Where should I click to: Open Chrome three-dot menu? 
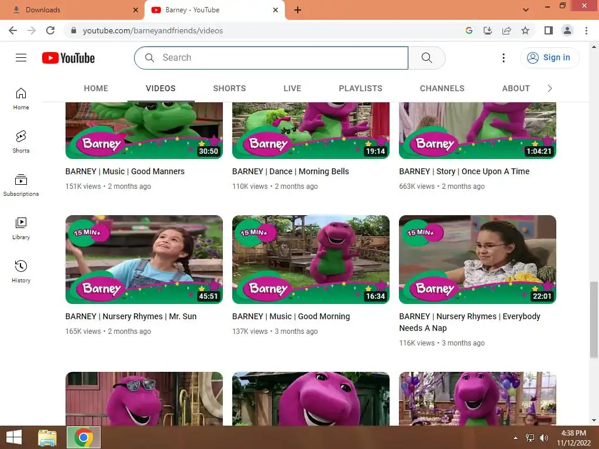586,30
